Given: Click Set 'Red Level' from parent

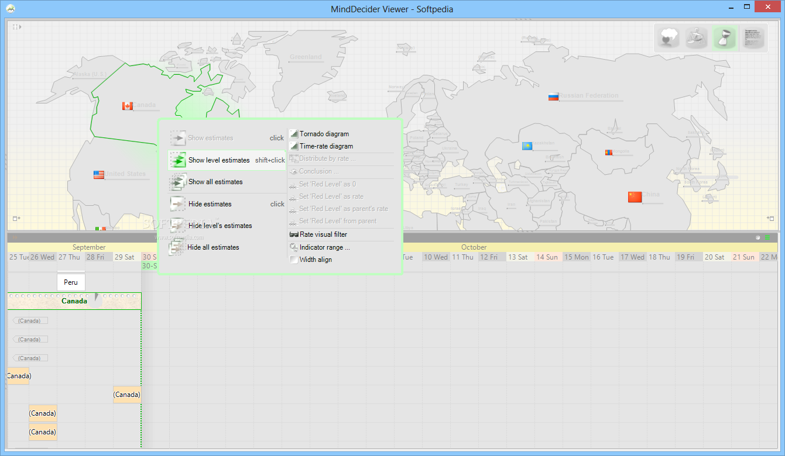Looking at the screenshot, I should [341, 221].
